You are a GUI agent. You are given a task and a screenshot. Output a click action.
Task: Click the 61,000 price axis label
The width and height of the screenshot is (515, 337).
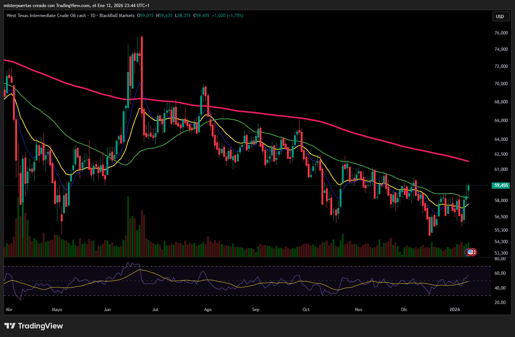(x=501, y=169)
